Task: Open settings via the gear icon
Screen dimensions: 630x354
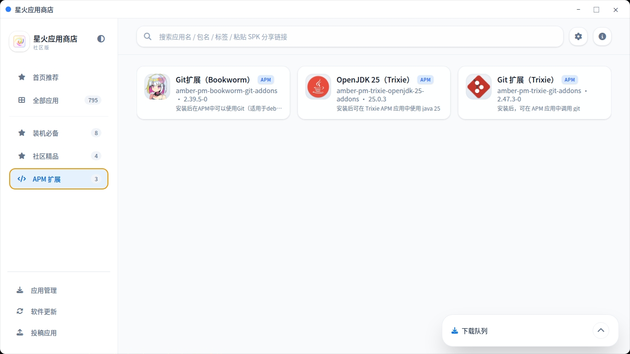Action: tap(578, 36)
